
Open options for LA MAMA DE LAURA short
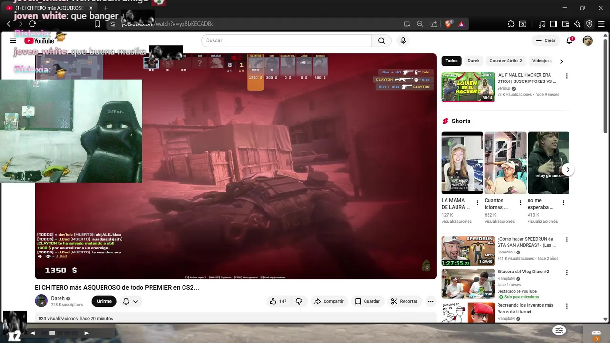point(477,203)
